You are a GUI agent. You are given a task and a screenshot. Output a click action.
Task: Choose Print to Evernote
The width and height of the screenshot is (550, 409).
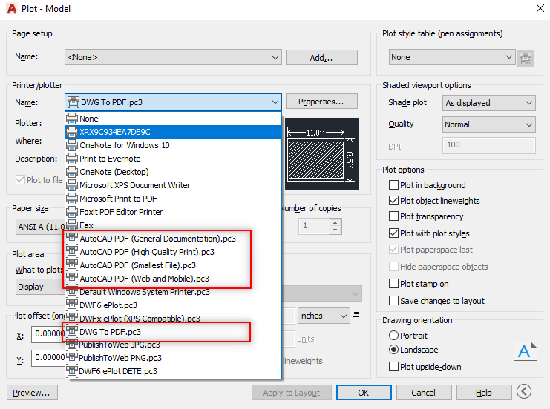(173, 159)
